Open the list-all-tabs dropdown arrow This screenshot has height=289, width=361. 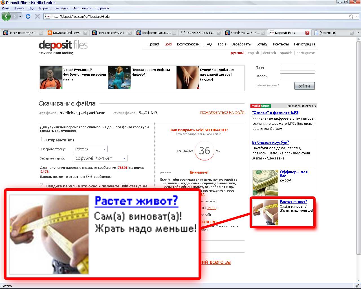tap(358, 33)
